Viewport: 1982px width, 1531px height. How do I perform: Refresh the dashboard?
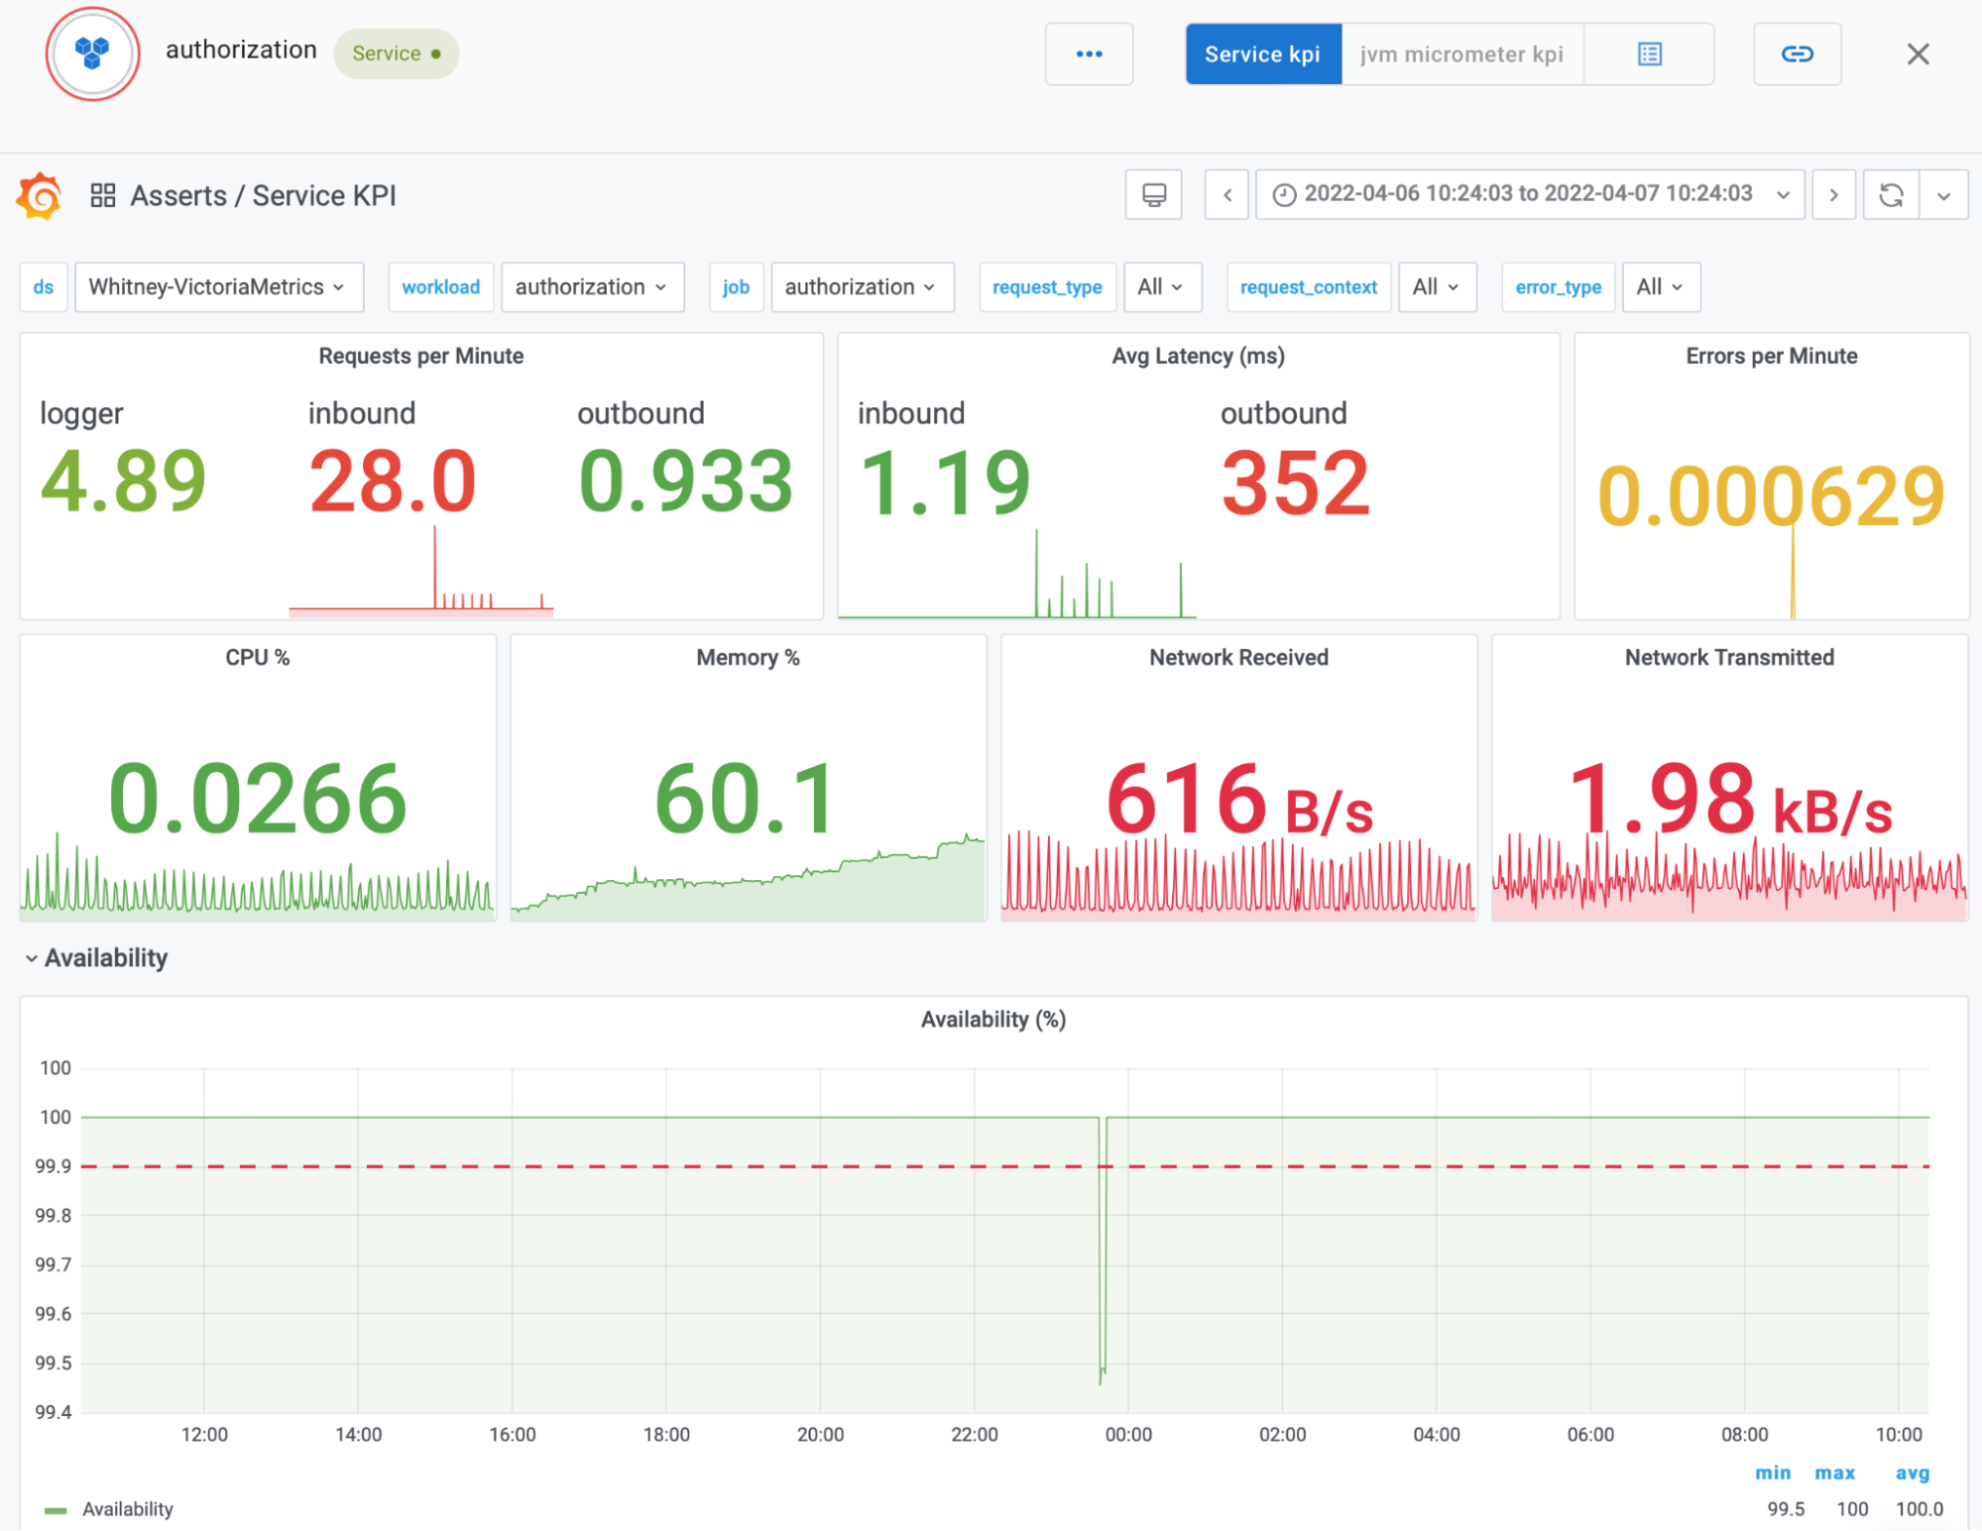(x=1891, y=195)
